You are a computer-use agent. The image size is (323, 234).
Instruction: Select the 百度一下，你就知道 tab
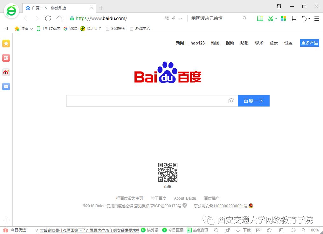pyautogui.click(x=59, y=8)
